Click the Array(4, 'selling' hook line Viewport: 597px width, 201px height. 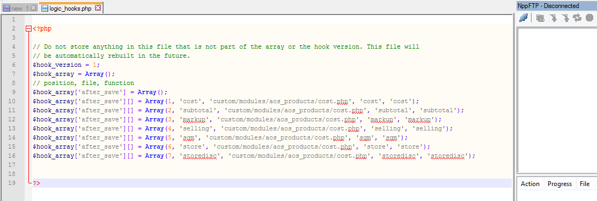tap(243, 128)
